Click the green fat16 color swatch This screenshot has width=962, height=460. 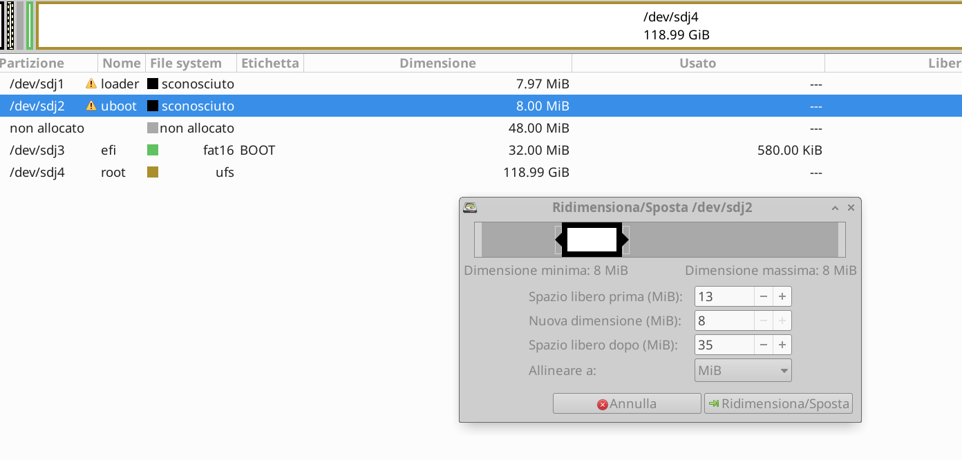point(153,150)
